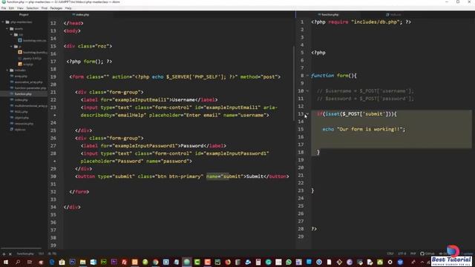Collapse the js folder in project tree
The width and height of the screenshot is (475, 267).
[11, 46]
